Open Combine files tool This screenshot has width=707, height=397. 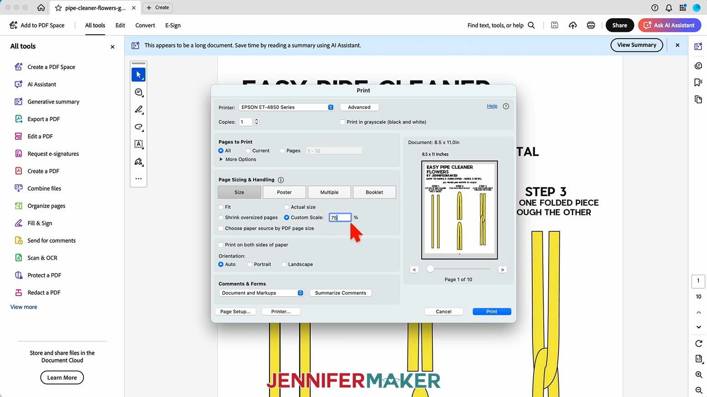(44, 188)
